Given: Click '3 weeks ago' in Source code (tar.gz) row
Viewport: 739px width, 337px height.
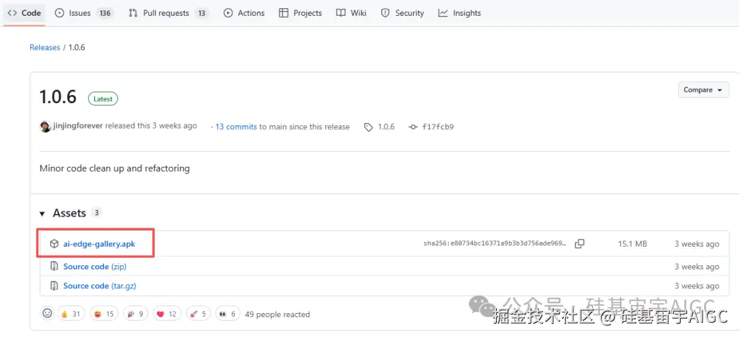Looking at the screenshot, I should click(697, 286).
